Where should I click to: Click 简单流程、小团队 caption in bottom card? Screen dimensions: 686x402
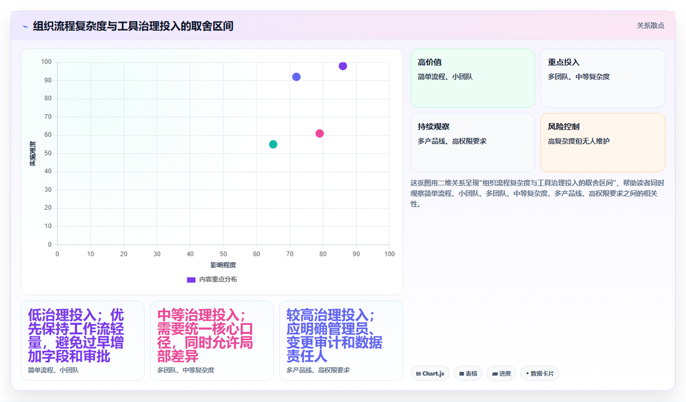coord(53,370)
